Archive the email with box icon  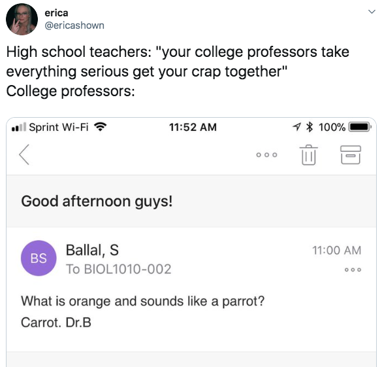(351, 154)
